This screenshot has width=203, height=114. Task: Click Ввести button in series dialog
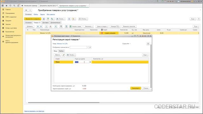tap(57, 55)
